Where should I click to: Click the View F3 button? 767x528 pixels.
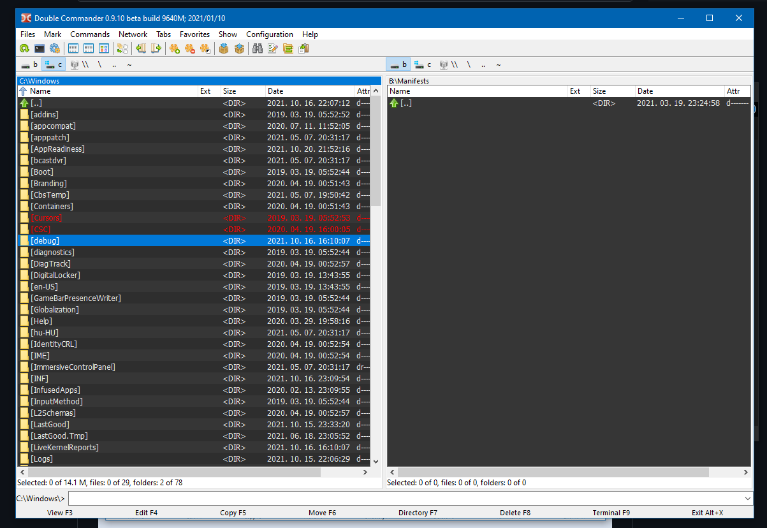tap(60, 513)
